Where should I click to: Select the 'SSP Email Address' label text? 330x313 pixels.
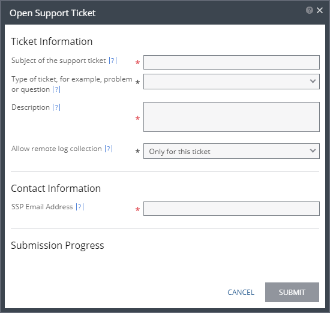point(42,207)
